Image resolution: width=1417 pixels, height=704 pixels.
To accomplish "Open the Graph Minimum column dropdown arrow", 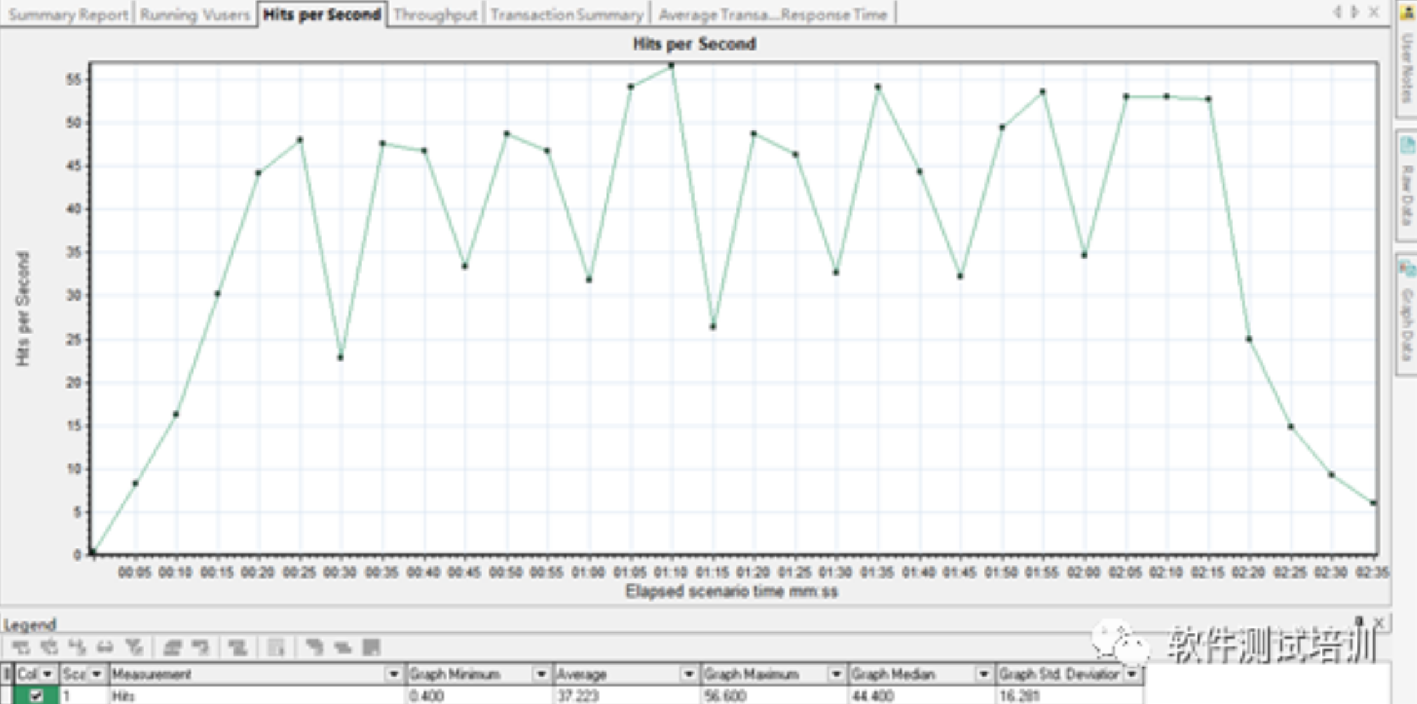I will coord(541,674).
